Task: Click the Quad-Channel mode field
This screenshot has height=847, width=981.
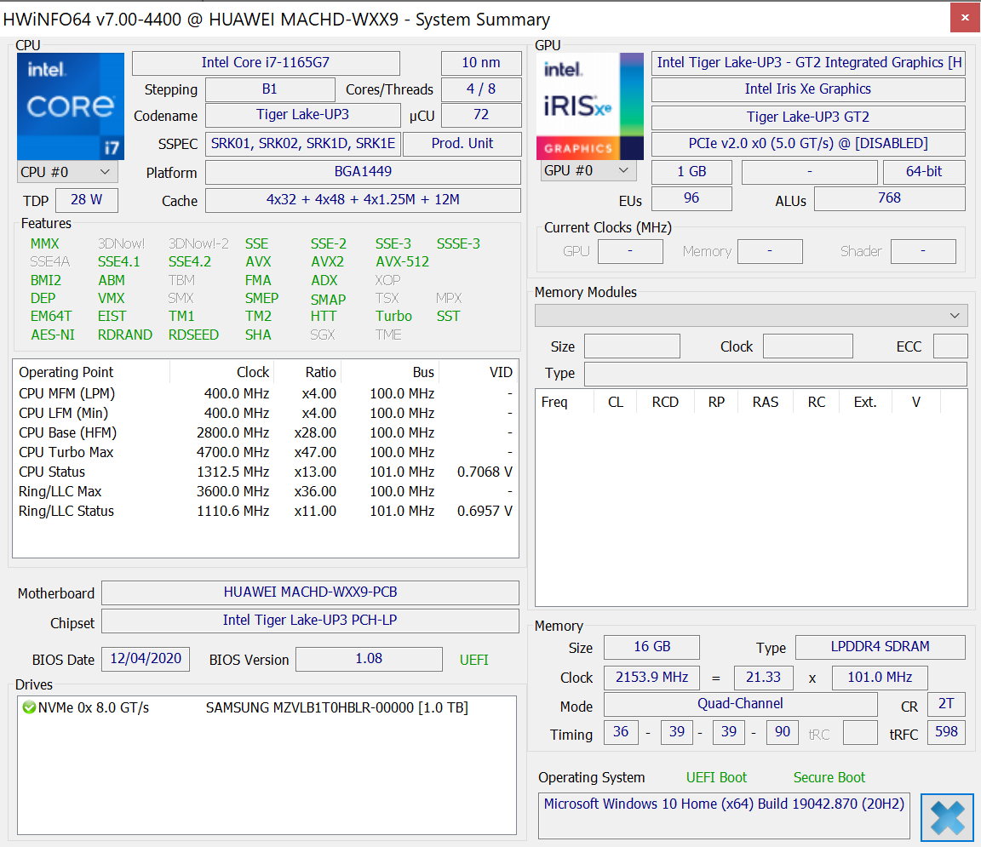Action: point(741,704)
